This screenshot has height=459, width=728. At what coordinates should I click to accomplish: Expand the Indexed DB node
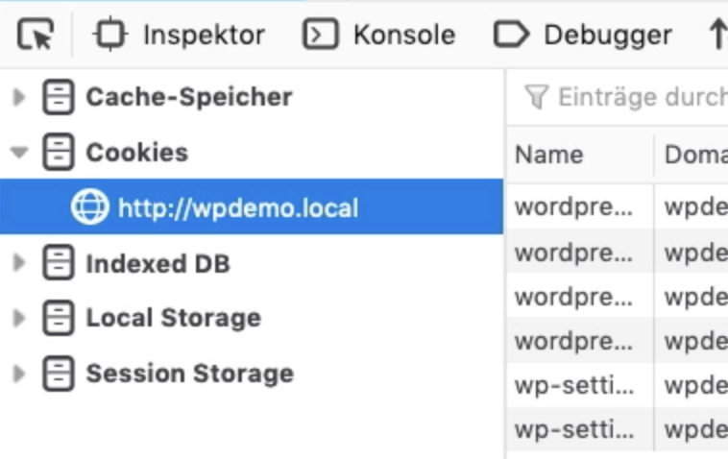click(19, 263)
